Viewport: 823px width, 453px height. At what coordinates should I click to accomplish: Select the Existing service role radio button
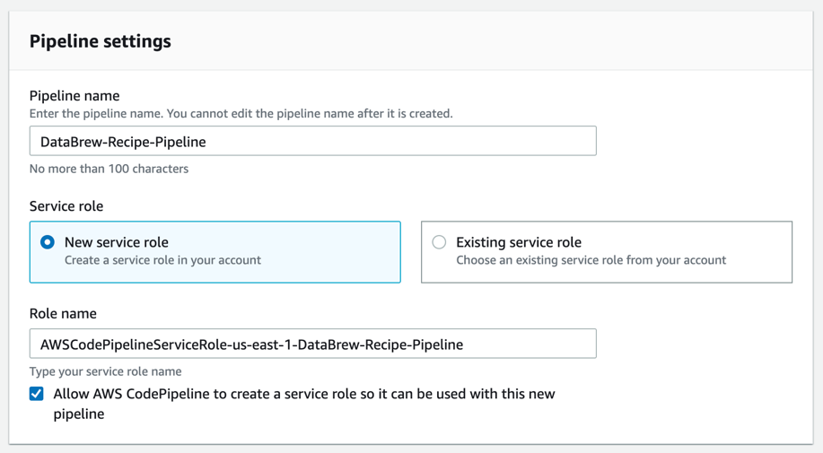[x=439, y=242]
